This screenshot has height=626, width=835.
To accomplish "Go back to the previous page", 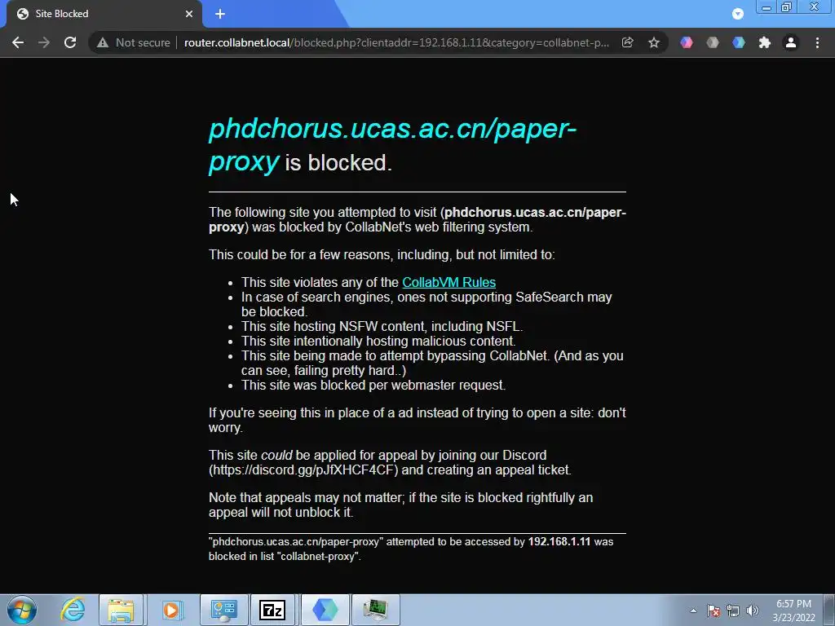I will (x=18, y=42).
